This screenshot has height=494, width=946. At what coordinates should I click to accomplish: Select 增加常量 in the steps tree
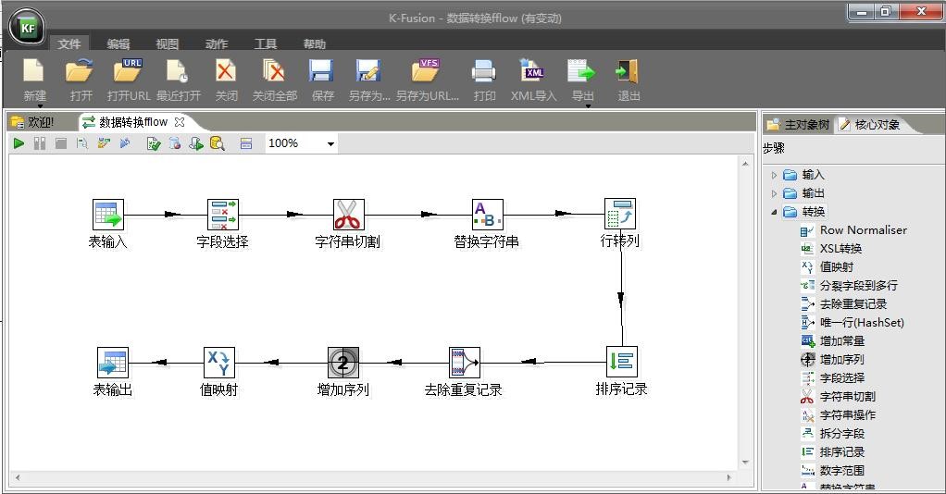[x=842, y=341]
